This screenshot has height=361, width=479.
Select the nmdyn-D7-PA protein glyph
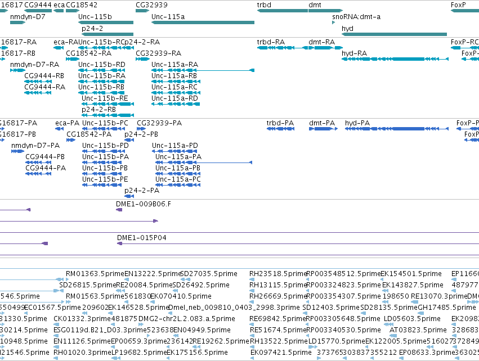[17, 151]
